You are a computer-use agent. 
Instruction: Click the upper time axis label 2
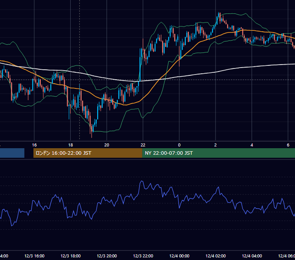(x=216, y=145)
